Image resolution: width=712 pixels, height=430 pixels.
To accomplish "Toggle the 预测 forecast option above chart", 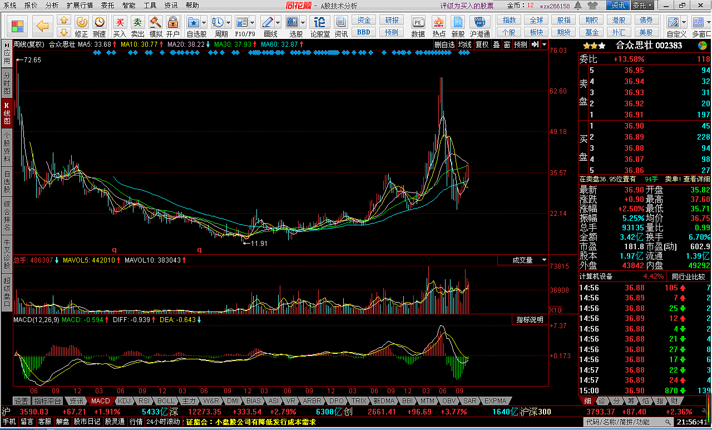I will (x=521, y=45).
